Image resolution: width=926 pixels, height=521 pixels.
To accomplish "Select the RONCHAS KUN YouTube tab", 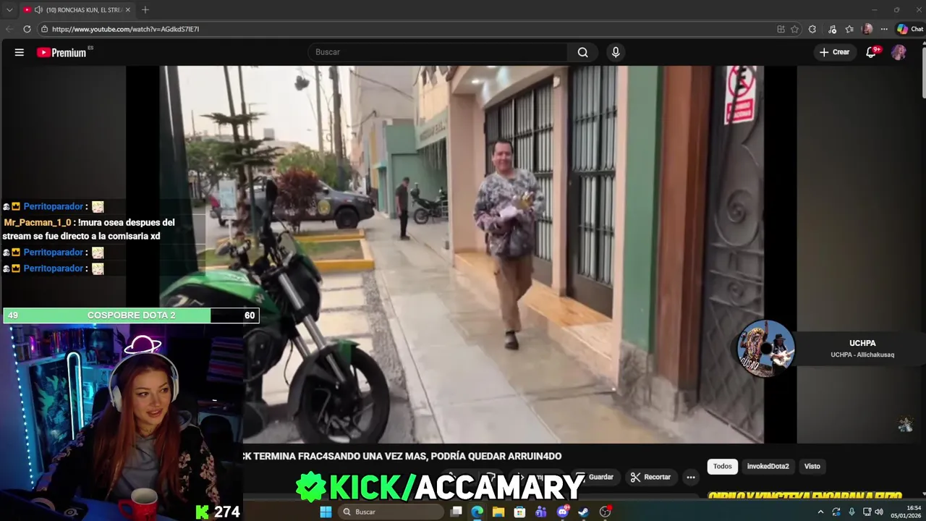I will 77,10.
